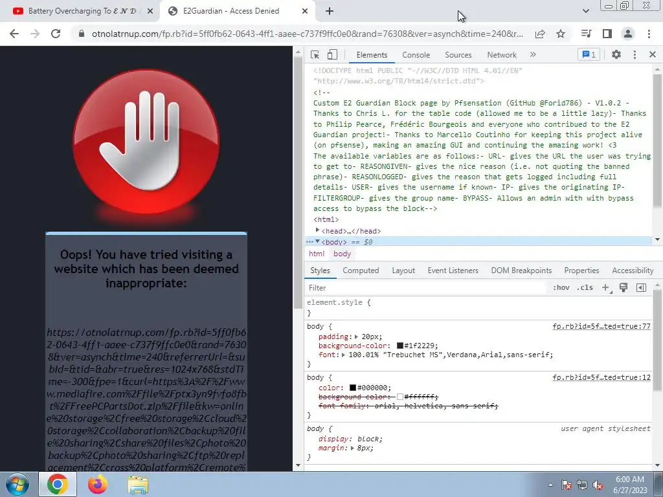Select html in DOM breadcrumb

[x=316, y=254]
